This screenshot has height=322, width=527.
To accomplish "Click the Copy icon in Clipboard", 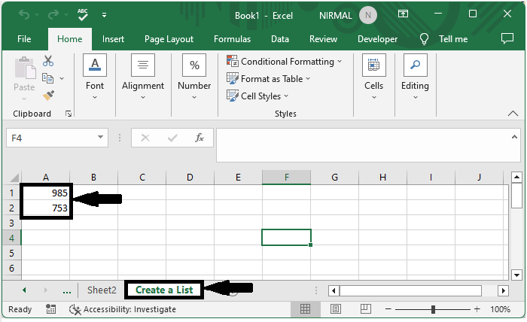I will [x=48, y=78].
